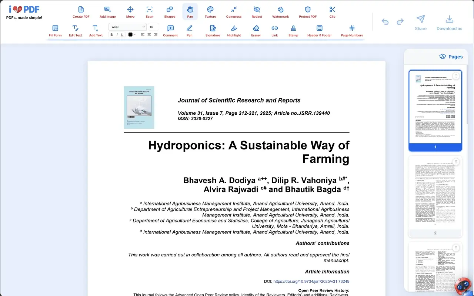This screenshot has width=474, height=296.
Task: Select the Redact tool
Action: 257,12
